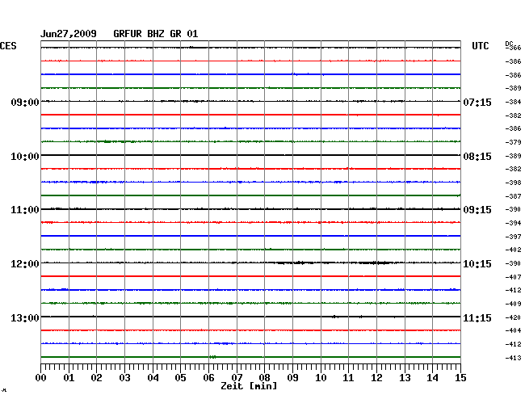Select the DC offset value -404
The height and width of the screenshot is (399, 525).
click(x=513, y=330)
